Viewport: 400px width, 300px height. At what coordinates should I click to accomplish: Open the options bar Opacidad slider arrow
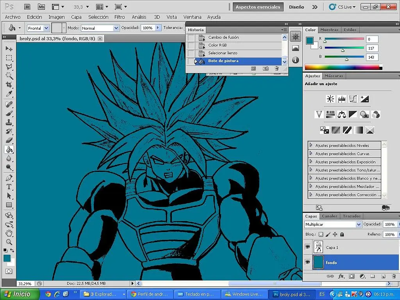pos(158,28)
